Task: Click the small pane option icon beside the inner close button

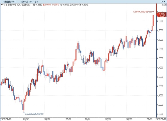Action: [x=163, y=5]
